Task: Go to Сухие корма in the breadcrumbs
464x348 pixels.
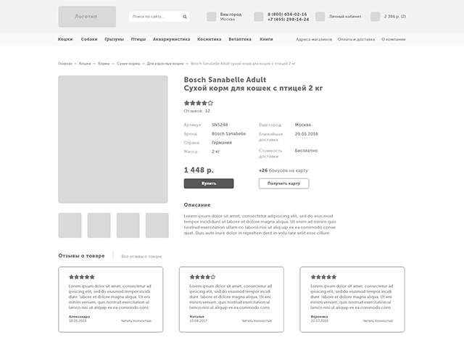Action: (x=128, y=64)
